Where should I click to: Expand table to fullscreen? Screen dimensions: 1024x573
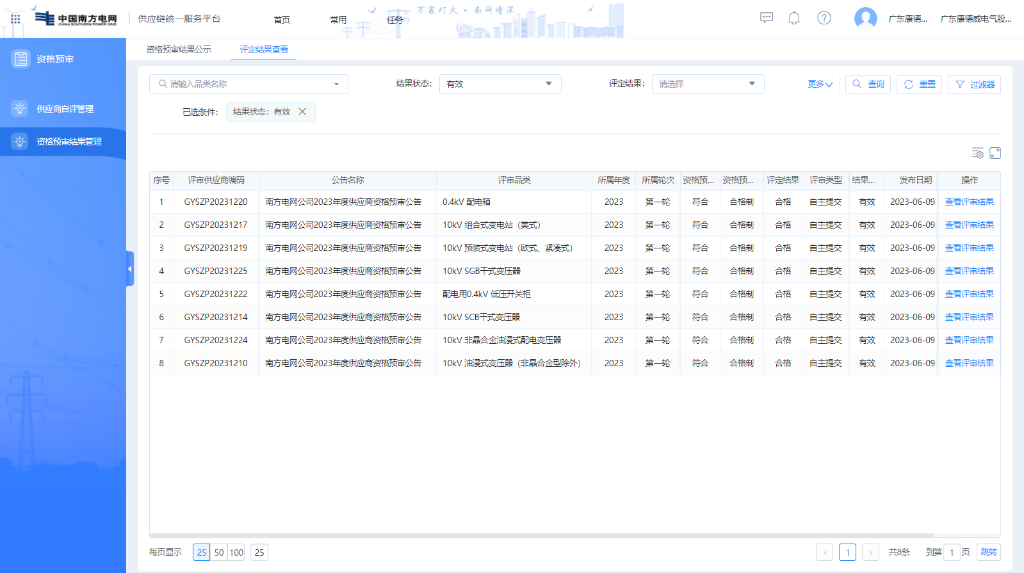(x=995, y=153)
